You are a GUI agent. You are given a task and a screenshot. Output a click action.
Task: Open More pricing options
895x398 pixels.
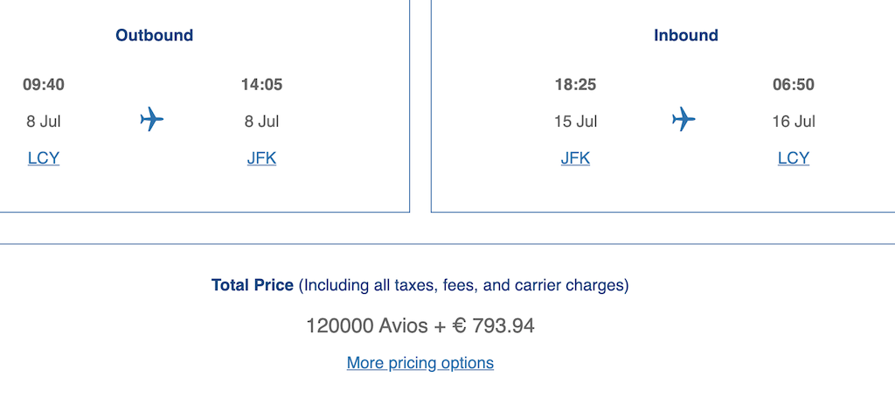click(x=420, y=363)
